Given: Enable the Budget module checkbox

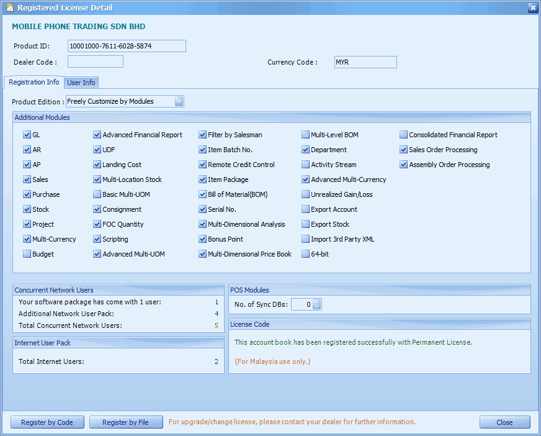Looking at the screenshot, I should coord(27,254).
